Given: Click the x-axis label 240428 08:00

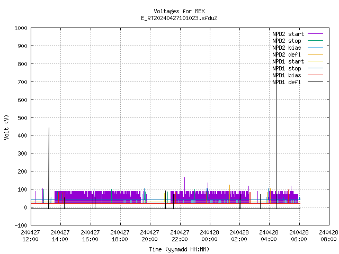Looking at the screenshot, I should (x=328, y=236).
